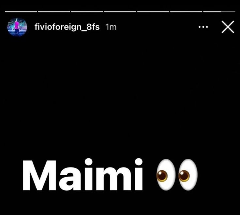Tap the eyes emoji beside Maimi
This screenshot has height=215, width=240.
tap(177, 175)
